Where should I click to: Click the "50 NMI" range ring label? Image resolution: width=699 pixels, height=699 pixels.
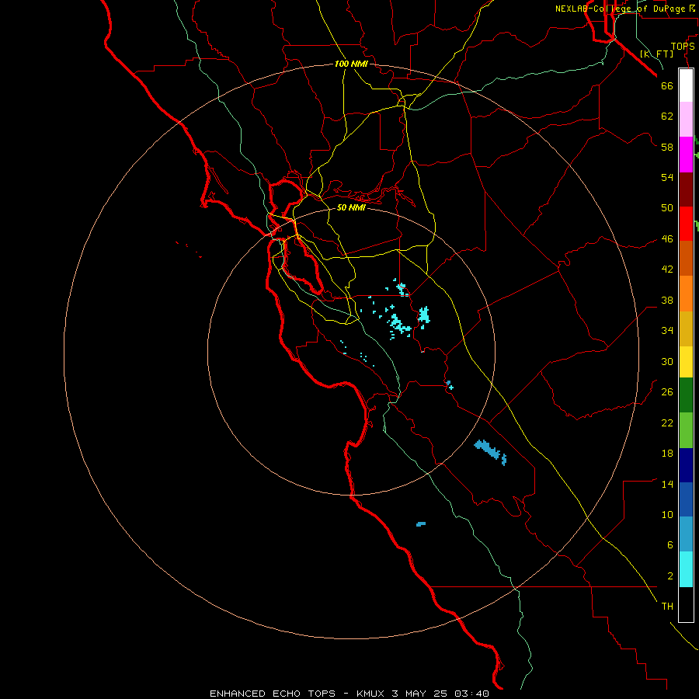(x=351, y=207)
